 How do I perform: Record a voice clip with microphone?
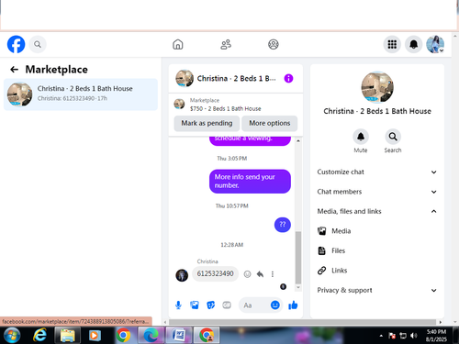(x=178, y=305)
